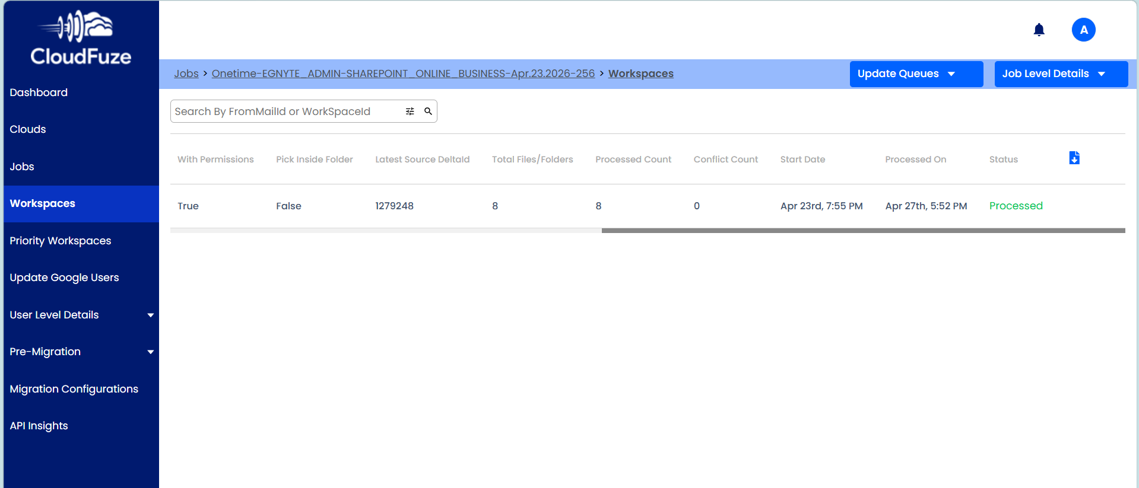Viewport: 1139px width, 488px height.
Task: Click the magnifier search icon
Action: point(428,111)
